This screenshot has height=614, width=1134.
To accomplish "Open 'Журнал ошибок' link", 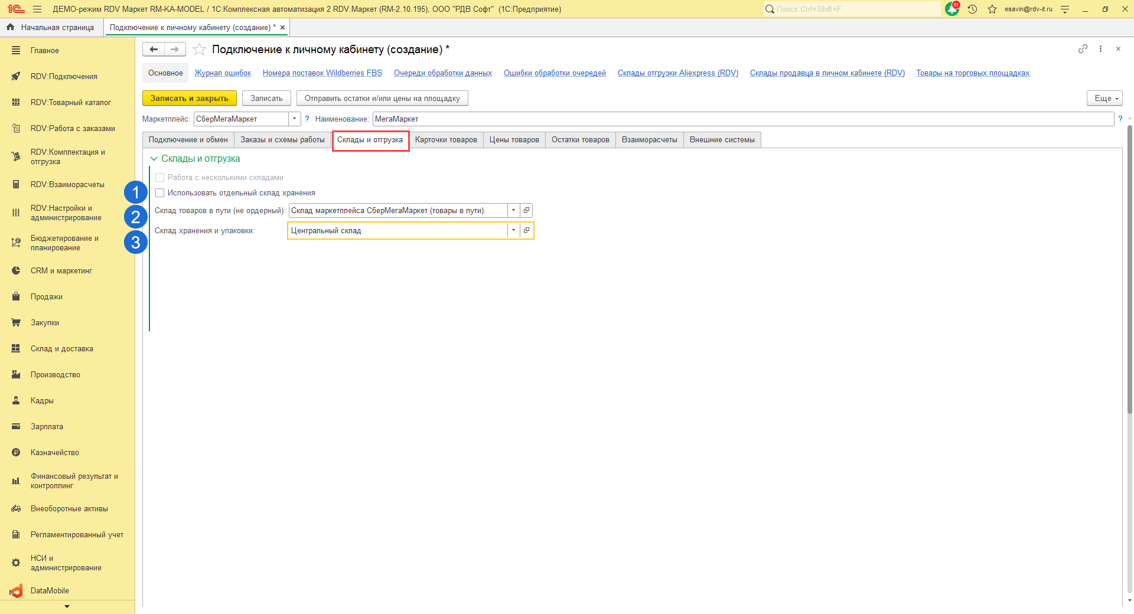I will point(223,73).
